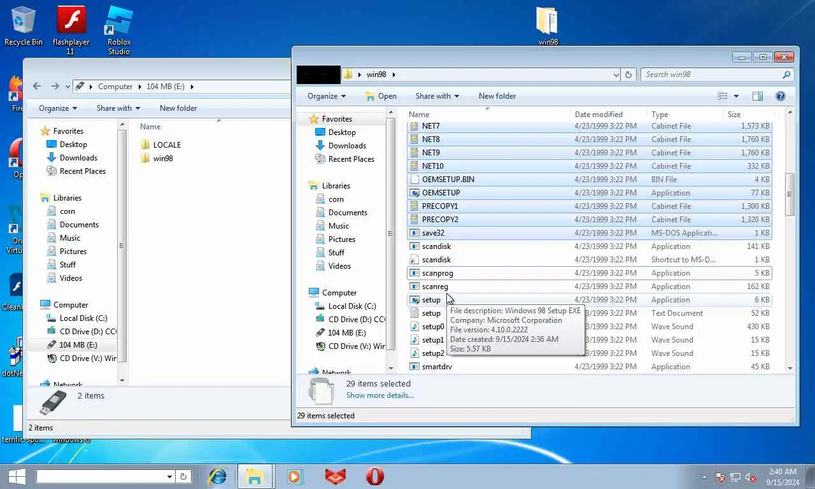The height and width of the screenshot is (489, 815).
Task: Open the taskbar address dropdown arrow
Action: coord(169,476)
